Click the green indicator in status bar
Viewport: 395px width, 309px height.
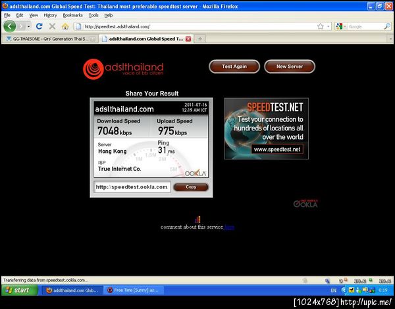371,280
